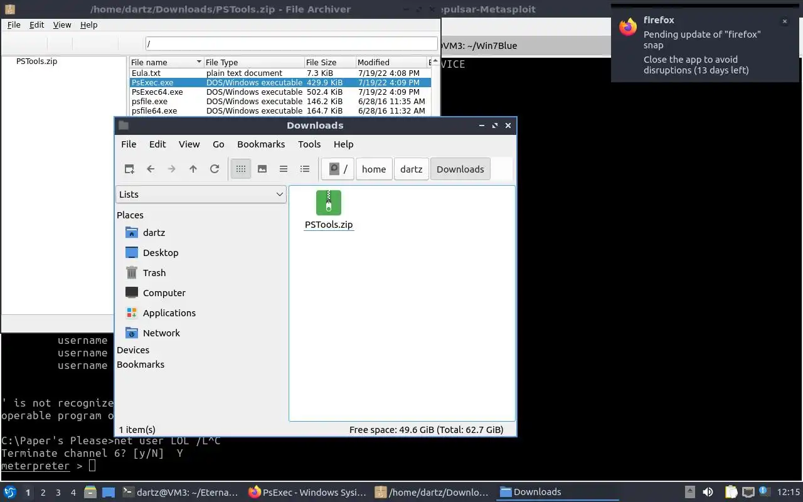
Task: Click the 'Downloads' path bar button
Action: [460, 169]
